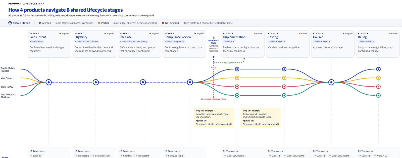Click the Compliance (R) chip under Stage 4
402x158 pixels.
tap(174, 156)
